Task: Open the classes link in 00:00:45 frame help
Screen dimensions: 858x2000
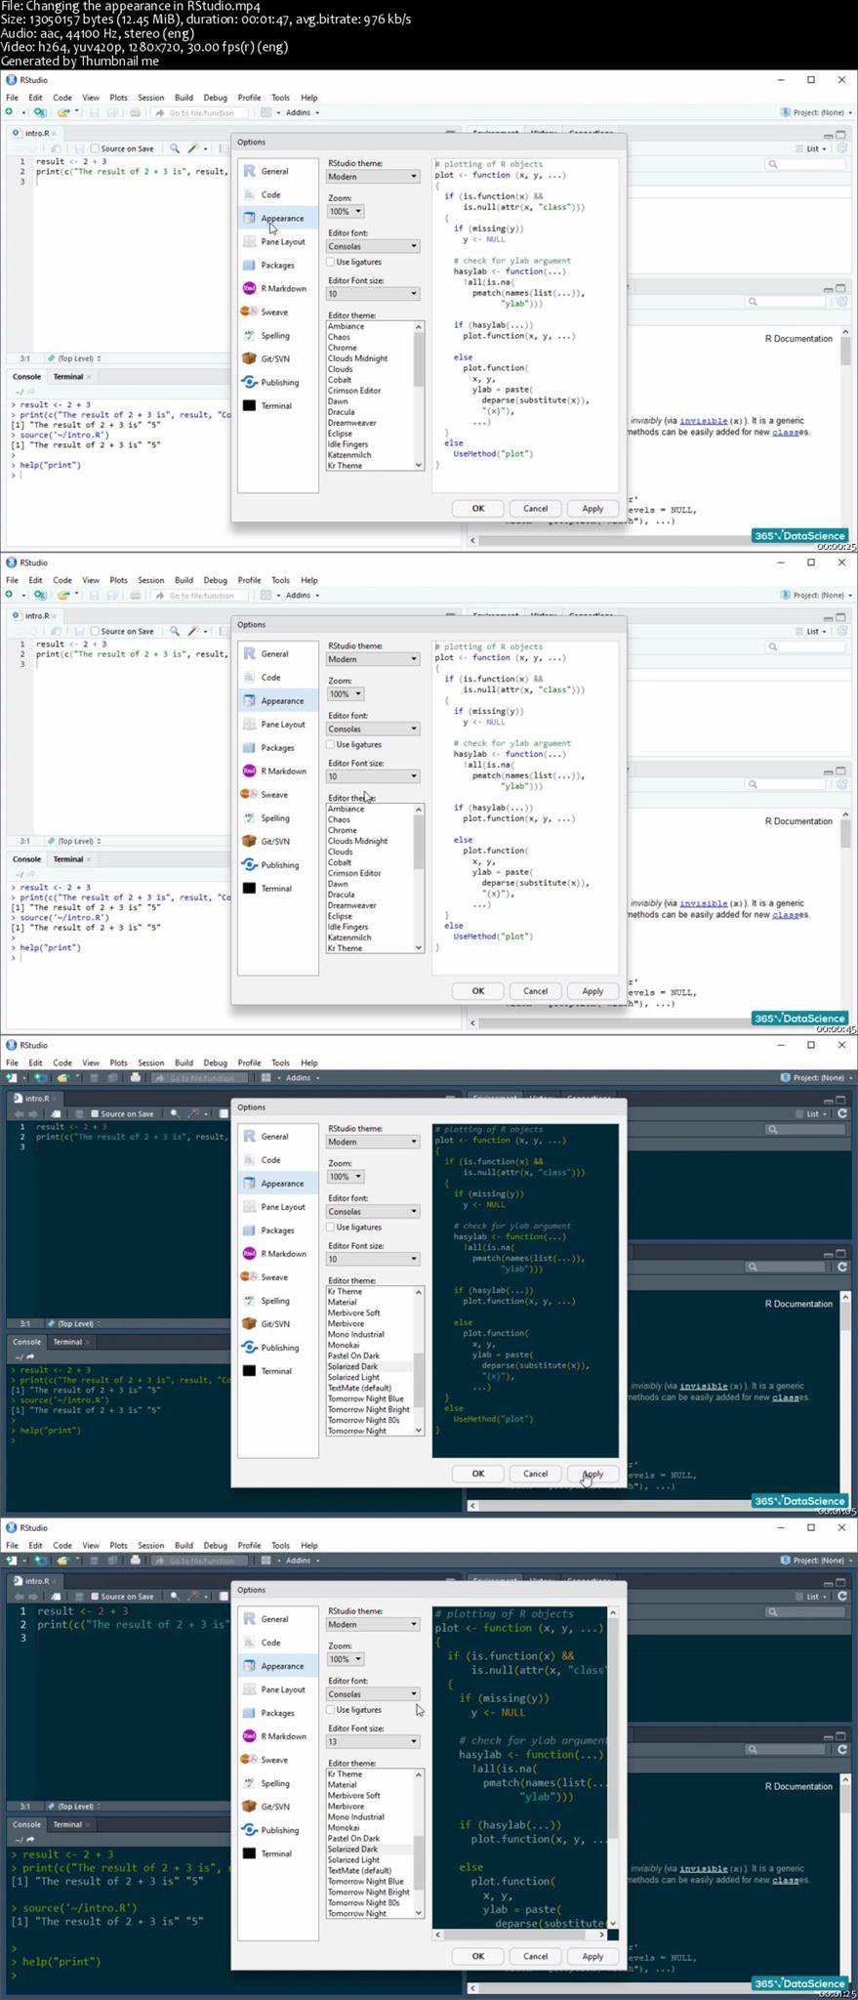Action: [x=787, y=914]
